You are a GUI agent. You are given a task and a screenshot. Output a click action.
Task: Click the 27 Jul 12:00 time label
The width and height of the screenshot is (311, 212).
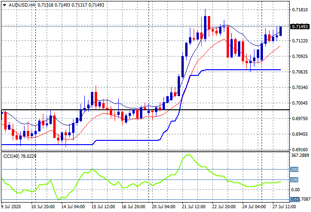(x=284, y=207)
